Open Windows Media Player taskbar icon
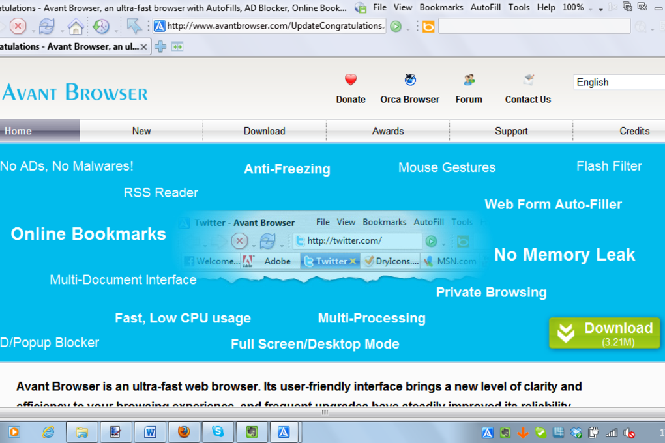The width and height of the screenshot is (665, 443). 14,432
